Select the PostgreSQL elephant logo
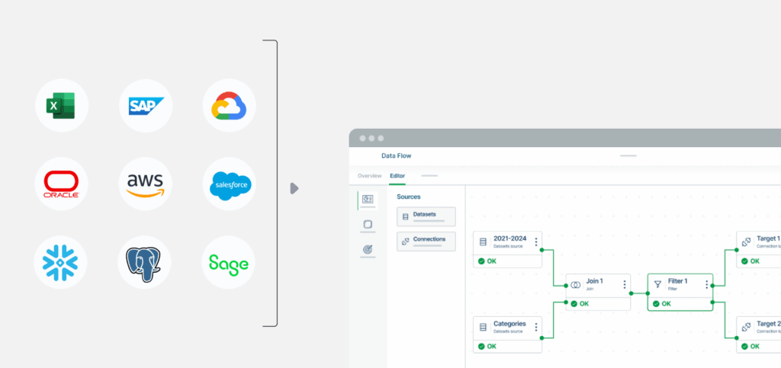This screenshot has width=781, height=368. 143,264
